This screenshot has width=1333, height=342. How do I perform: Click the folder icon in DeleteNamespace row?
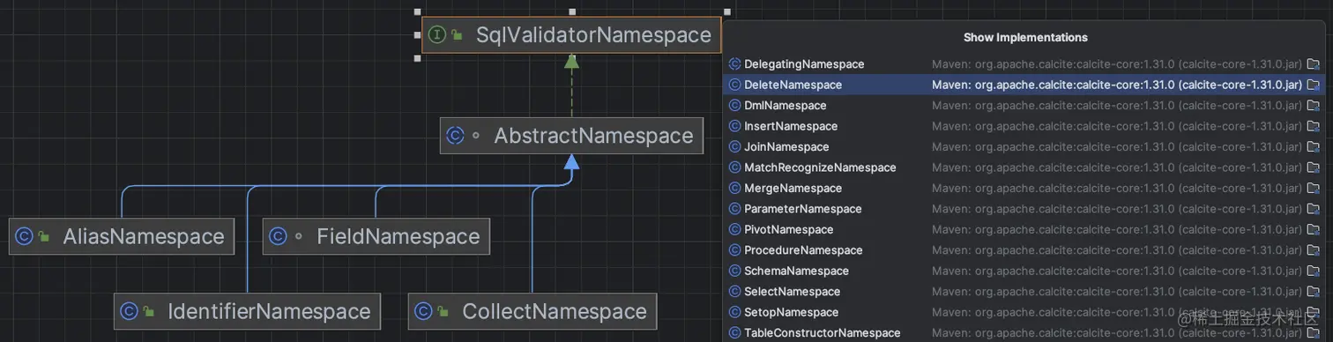point(1313,85)
